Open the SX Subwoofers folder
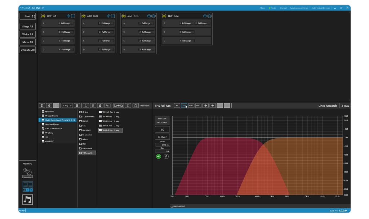Image resolution: width=369 pixels, height=219 pixels. (x=87, y=116)
